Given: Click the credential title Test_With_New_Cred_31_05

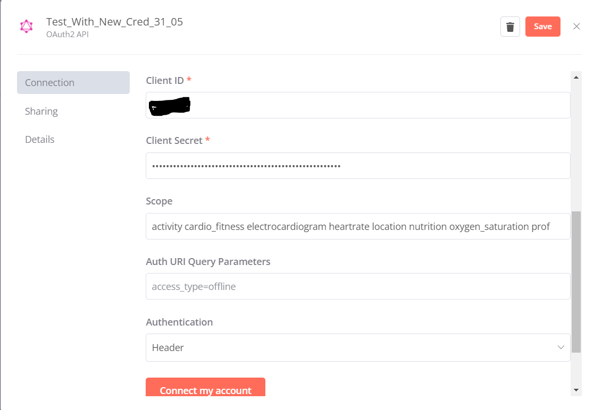Looking at the screenshot, I should pos(114,22).
